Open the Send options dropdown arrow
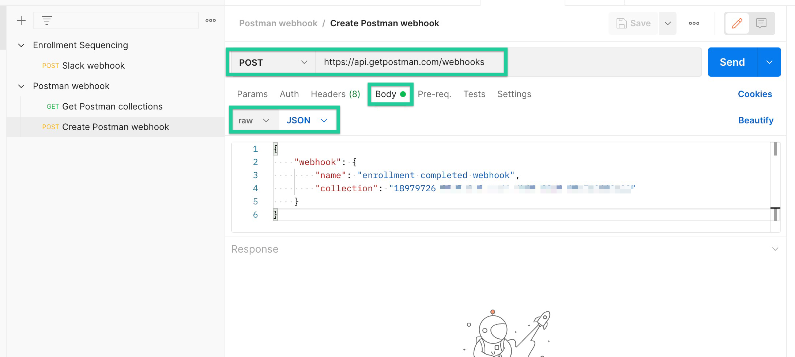 769,62
